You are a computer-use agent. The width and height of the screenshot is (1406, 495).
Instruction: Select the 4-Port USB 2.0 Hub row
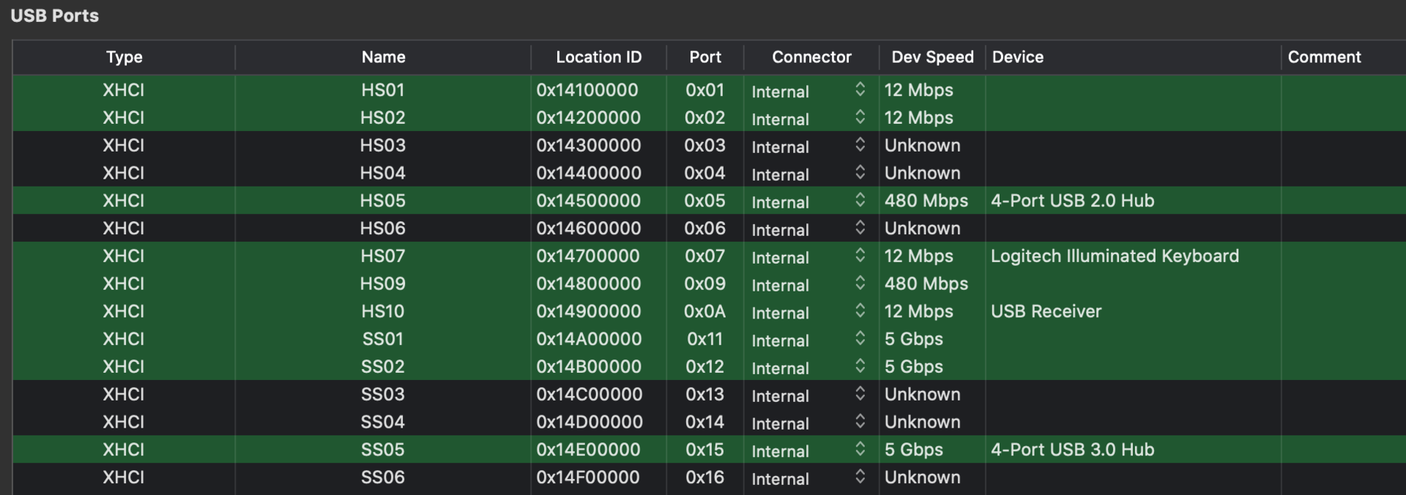[1071, 201]
